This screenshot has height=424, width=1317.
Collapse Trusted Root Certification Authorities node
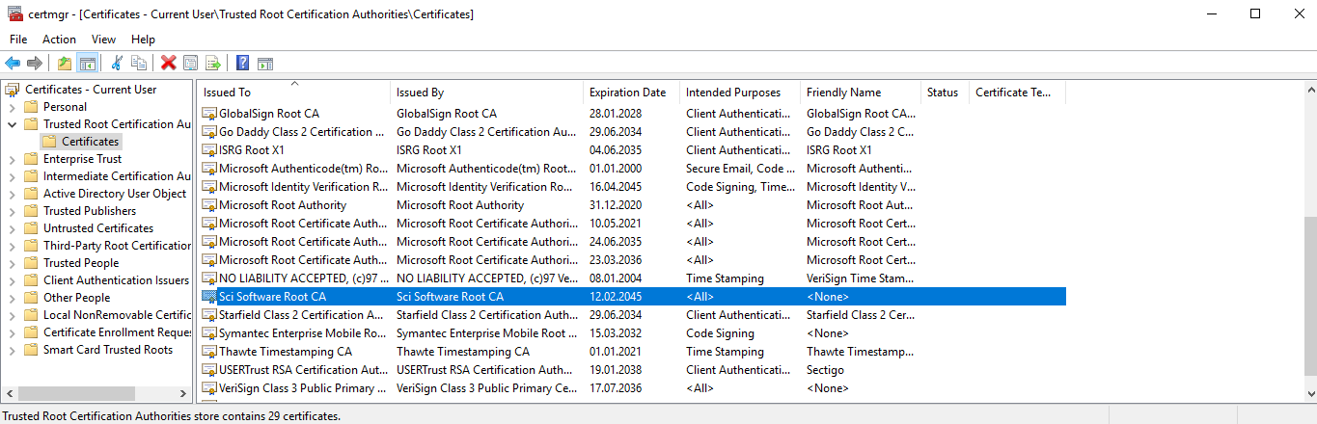[12, 124]
